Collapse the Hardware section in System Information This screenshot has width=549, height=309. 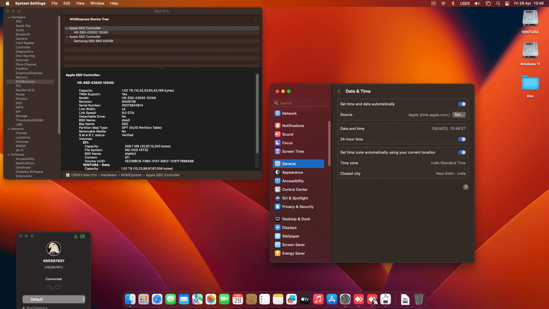(x=9, y=17)
